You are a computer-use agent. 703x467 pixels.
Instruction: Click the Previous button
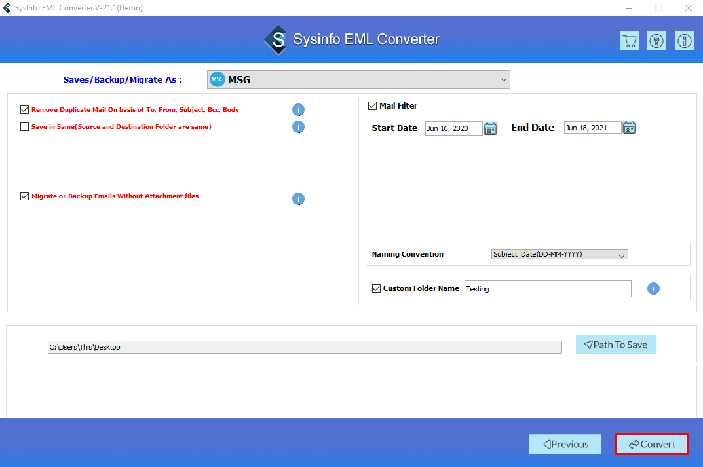point(565,444)
